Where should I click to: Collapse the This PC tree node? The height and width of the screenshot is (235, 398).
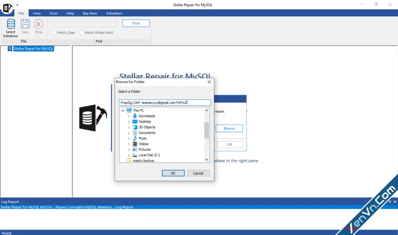pos(123,111)
